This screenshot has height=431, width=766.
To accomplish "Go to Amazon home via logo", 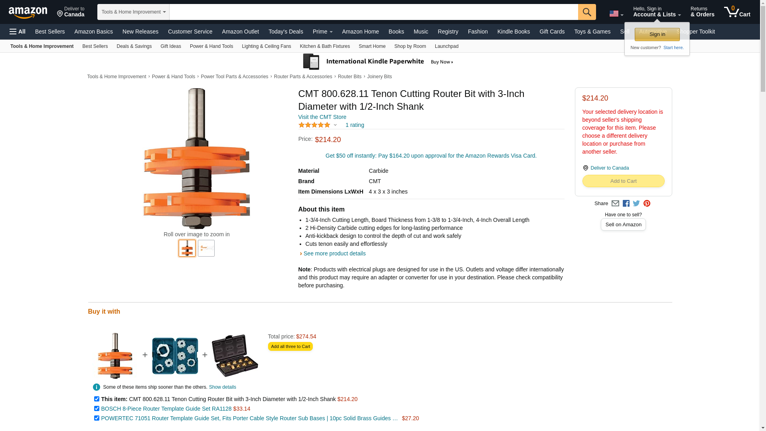I will tap(28, 13).
